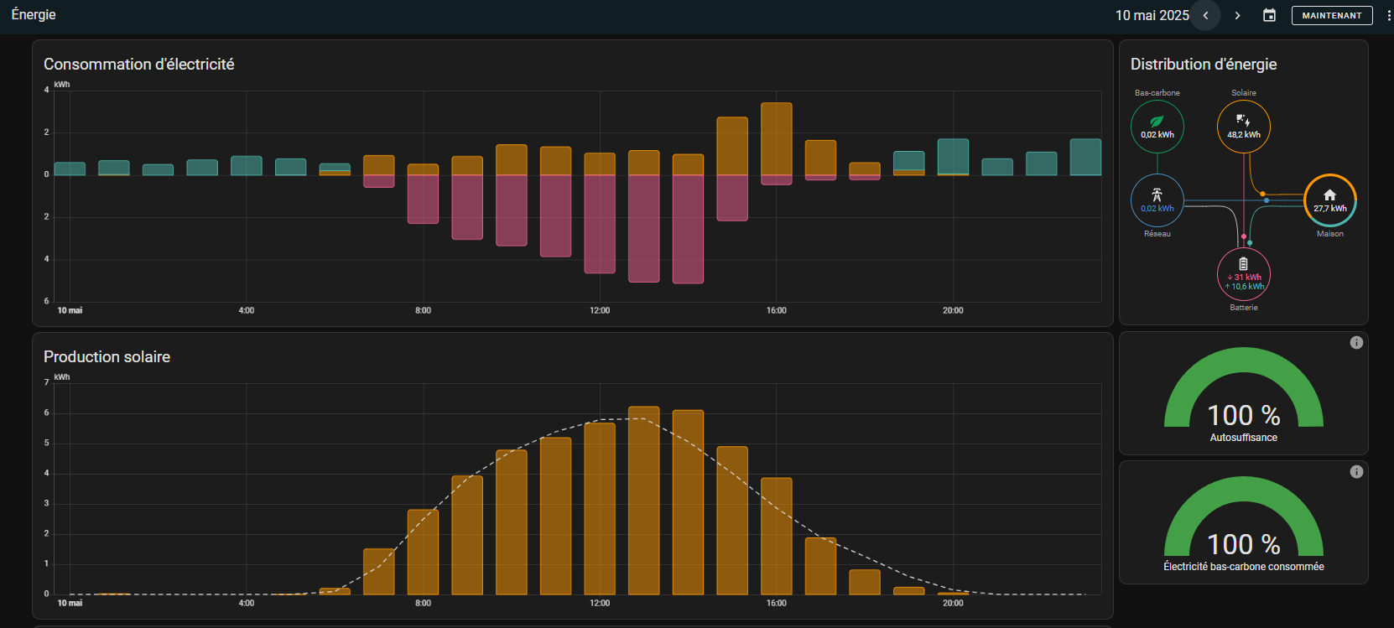Click the Réseau grid pylon circle
The height and width of the screenshot is (628, 1394).
(1157, 201)
